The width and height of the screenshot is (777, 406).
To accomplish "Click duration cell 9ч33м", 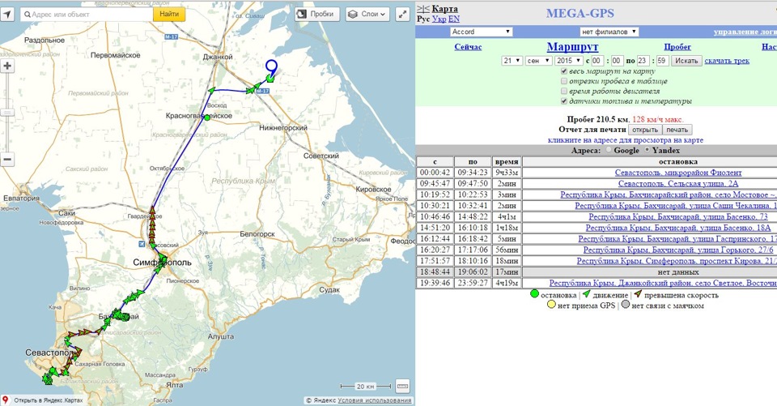I will [x=507, y=173].
